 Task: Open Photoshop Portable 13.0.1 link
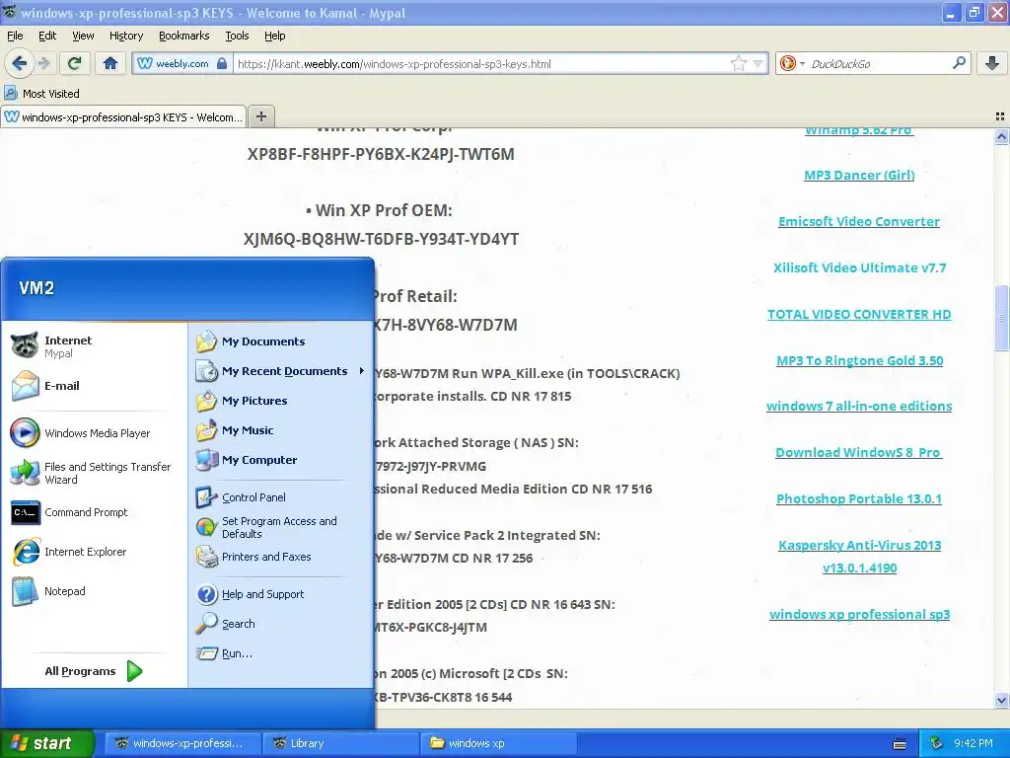tap(859, 498)
